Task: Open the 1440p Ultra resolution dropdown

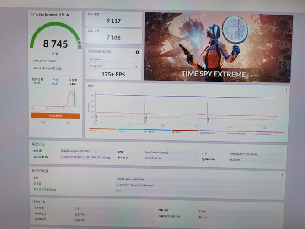Action: (113, 66)
